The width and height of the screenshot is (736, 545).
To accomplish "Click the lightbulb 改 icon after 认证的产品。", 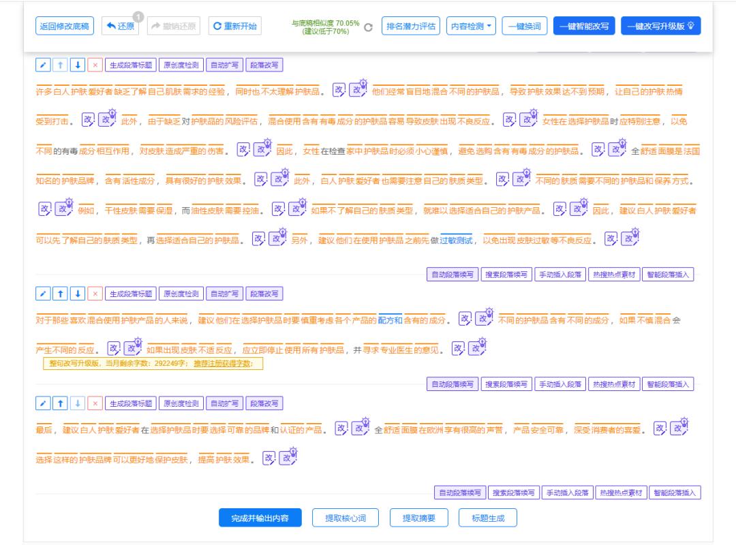I will (361, 426).
